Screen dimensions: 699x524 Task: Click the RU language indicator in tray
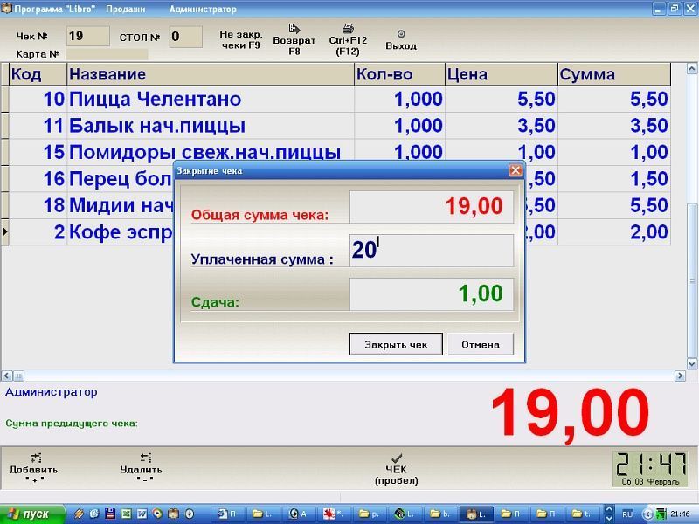tap(627, 514)
